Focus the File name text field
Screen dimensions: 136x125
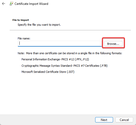pos(60,44)
